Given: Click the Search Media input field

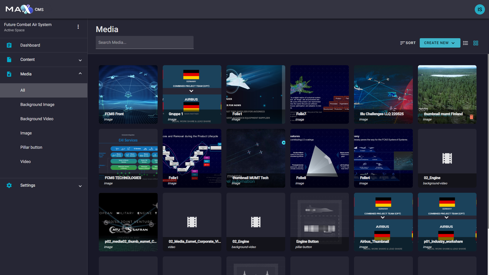Looking at the screenshot, I should (144, 43).
